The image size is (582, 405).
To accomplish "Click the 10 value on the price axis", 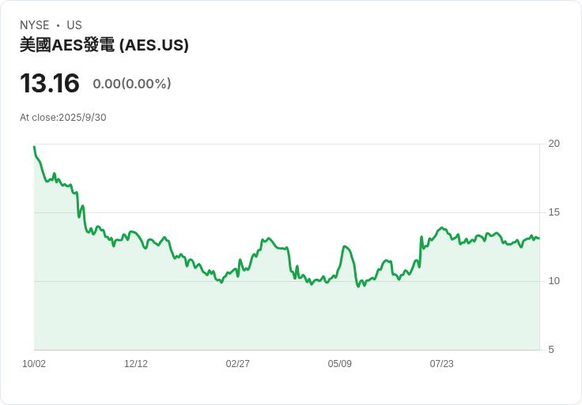I will [554, 281].
